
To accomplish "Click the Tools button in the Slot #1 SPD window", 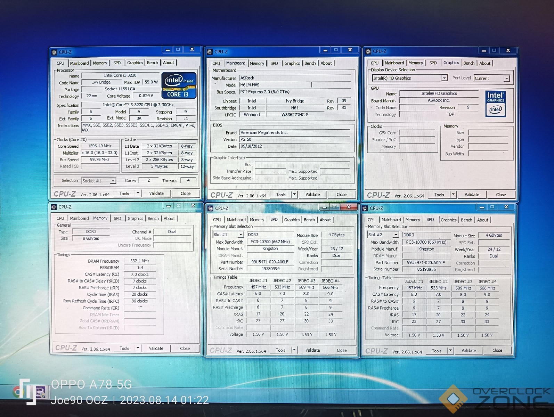I will pyautogui.click(x=280, y=350).
